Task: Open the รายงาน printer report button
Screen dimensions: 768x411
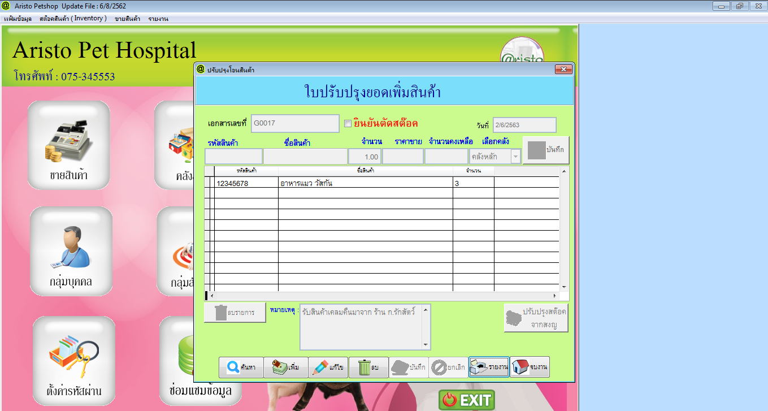Action: [x=489, y=367]
